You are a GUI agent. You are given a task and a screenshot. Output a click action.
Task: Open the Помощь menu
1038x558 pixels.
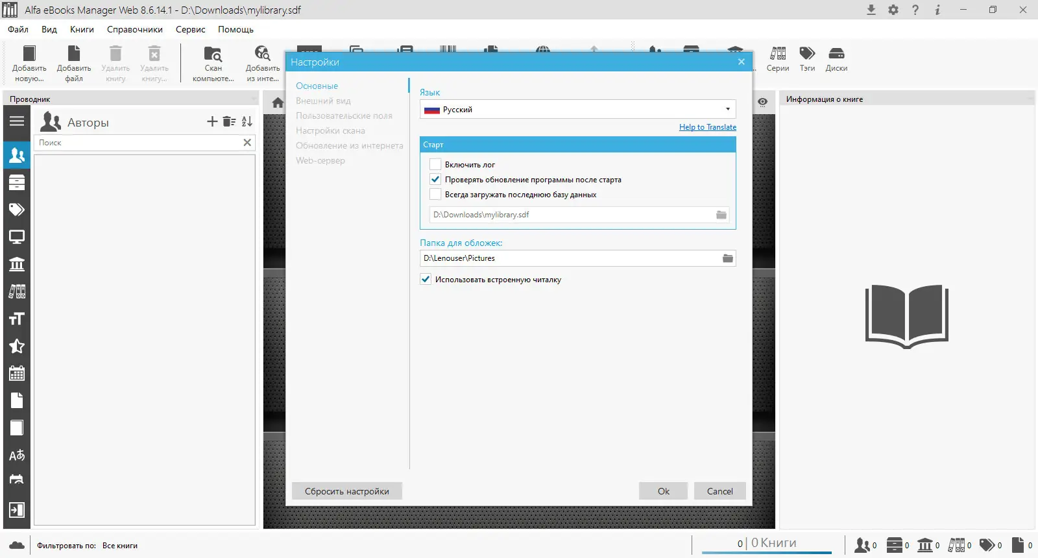(x=235, y=29)
